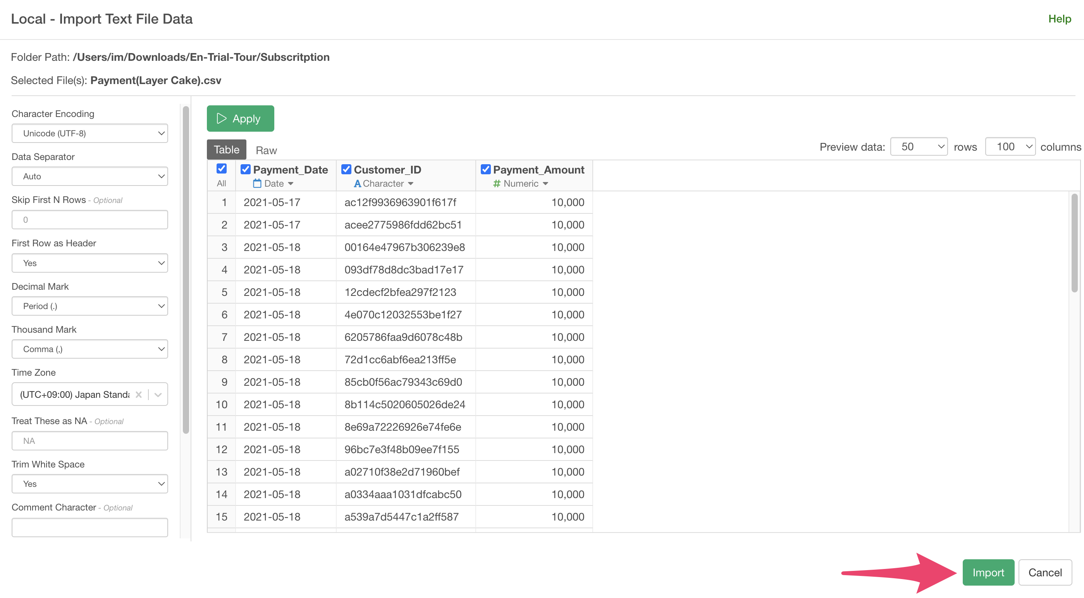This screenshot has width=1084, height=598.
Task: Click the Skip First N Rows input field
Action: coord(89,220)
